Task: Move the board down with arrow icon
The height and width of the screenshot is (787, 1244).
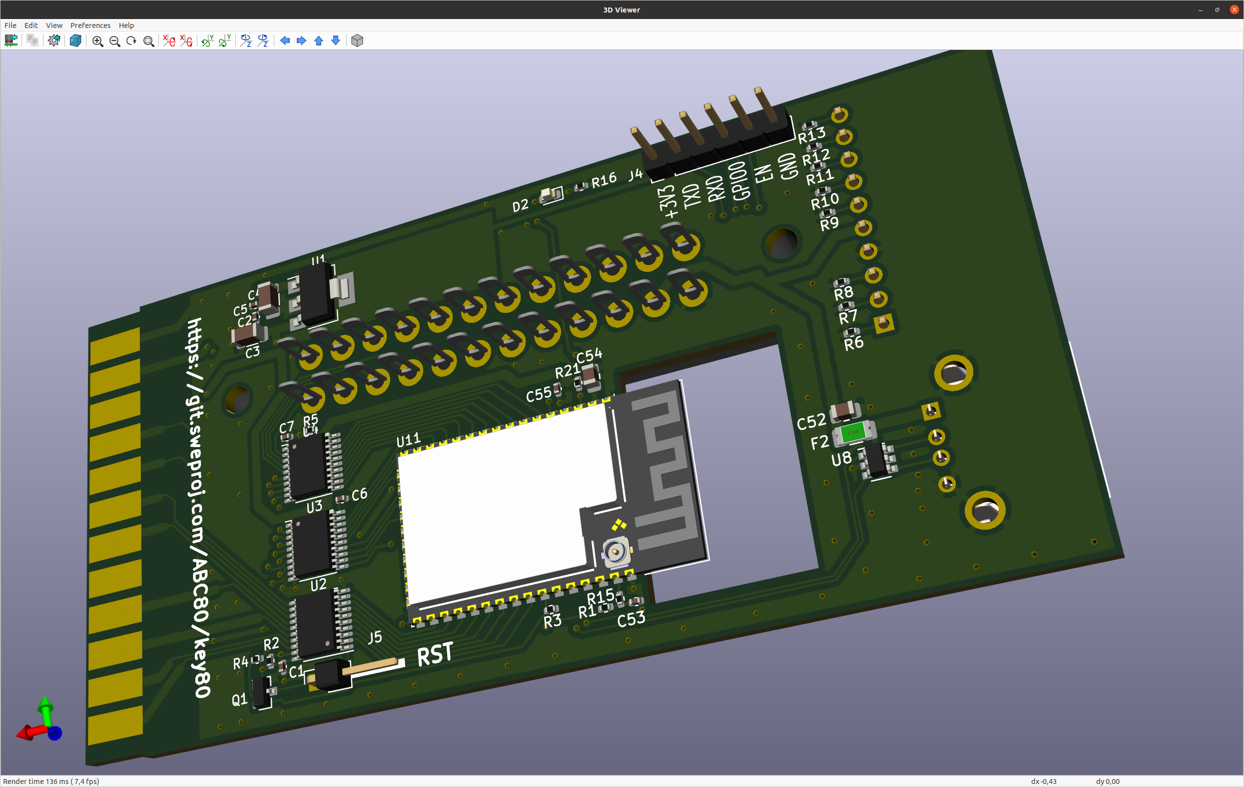Action: [336, 40]
